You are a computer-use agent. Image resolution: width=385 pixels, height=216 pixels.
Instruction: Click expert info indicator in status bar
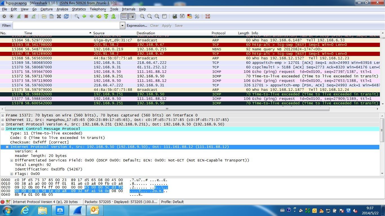pyautogui.click(x=3, y=202)
